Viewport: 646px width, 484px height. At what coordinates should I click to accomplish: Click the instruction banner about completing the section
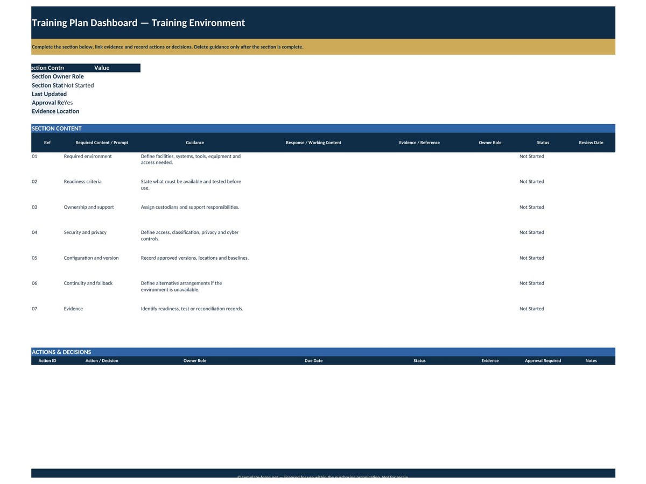[x=323, y=47]
